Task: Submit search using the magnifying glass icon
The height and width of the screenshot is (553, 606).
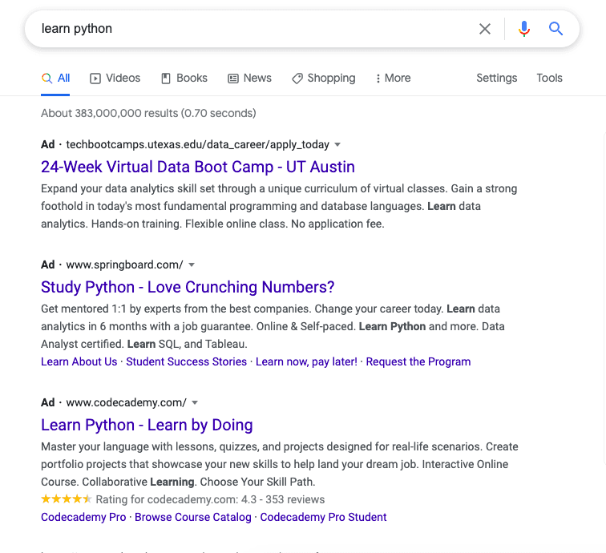Action: 555,29
